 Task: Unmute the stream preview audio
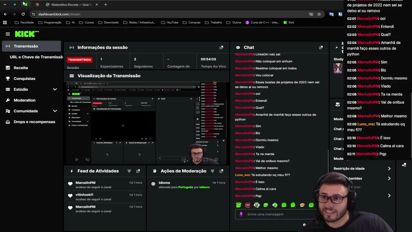point(87,159)
